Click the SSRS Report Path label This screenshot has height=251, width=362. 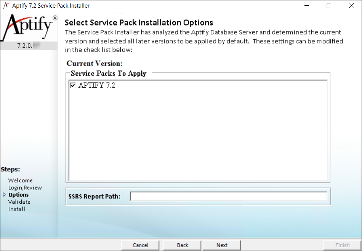pyautogui.click(x=95, y=197)
